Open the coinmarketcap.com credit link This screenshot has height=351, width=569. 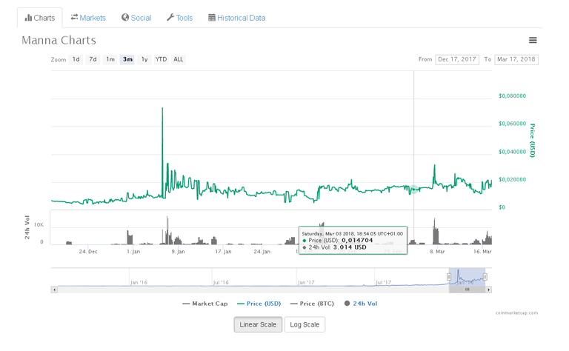516,312
